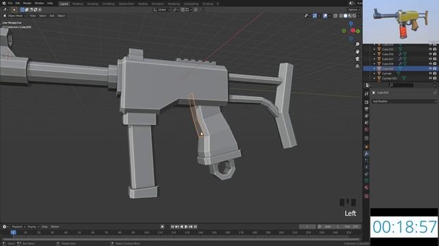Image resolution: width=439 pixels, height=246 pixels.
Task: Click the timeline End frame field
Action: pos(353,227)
